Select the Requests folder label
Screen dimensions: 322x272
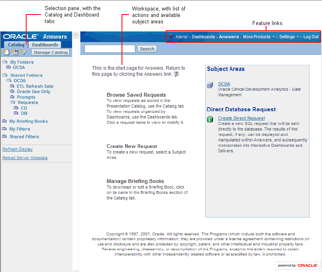click(28, 102)
